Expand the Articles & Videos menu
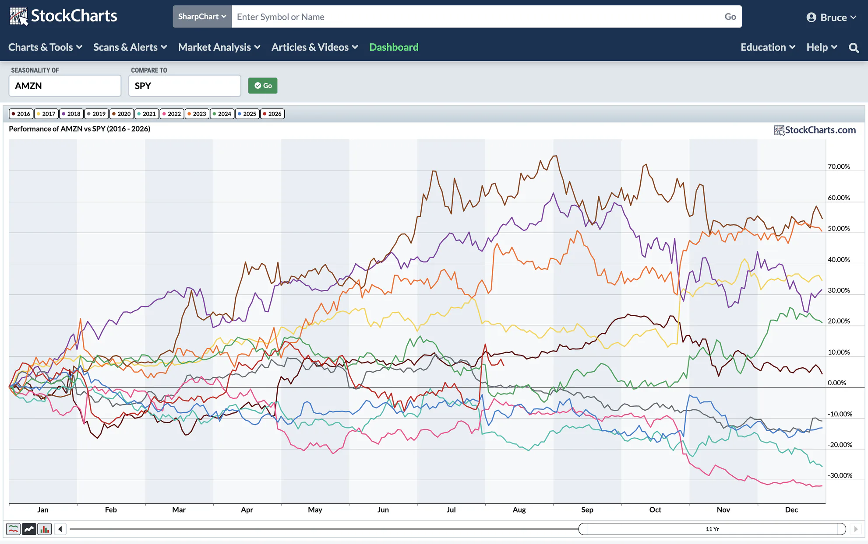868x544 pixels. [314, 47]
